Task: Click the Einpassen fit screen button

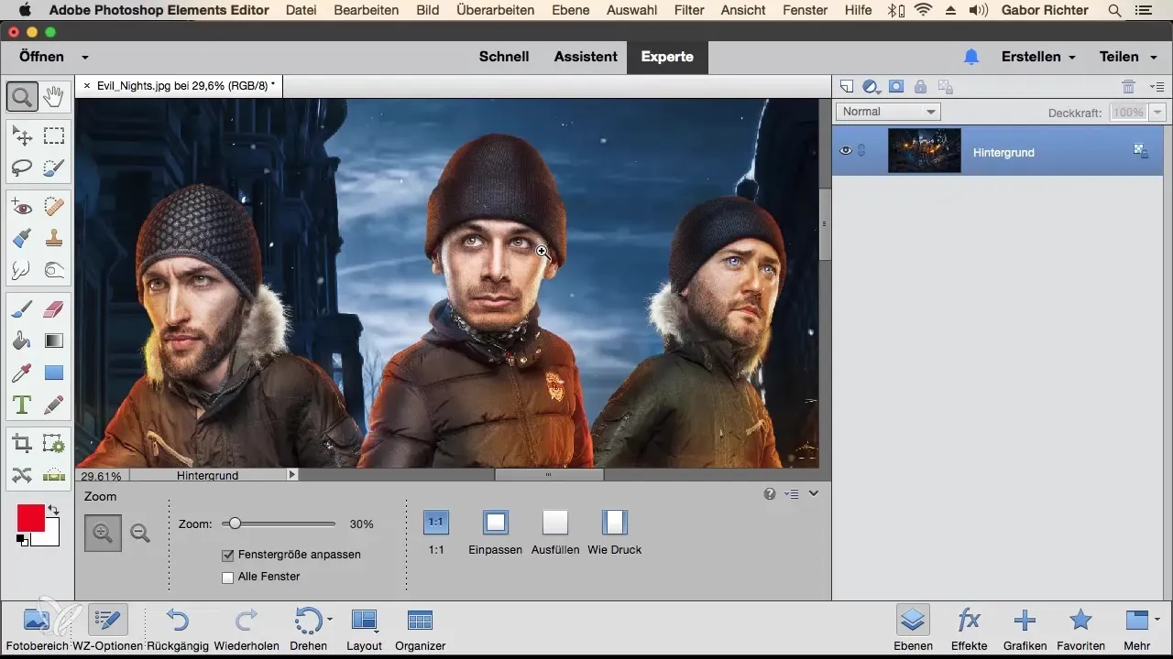Action: coord(496,523)
